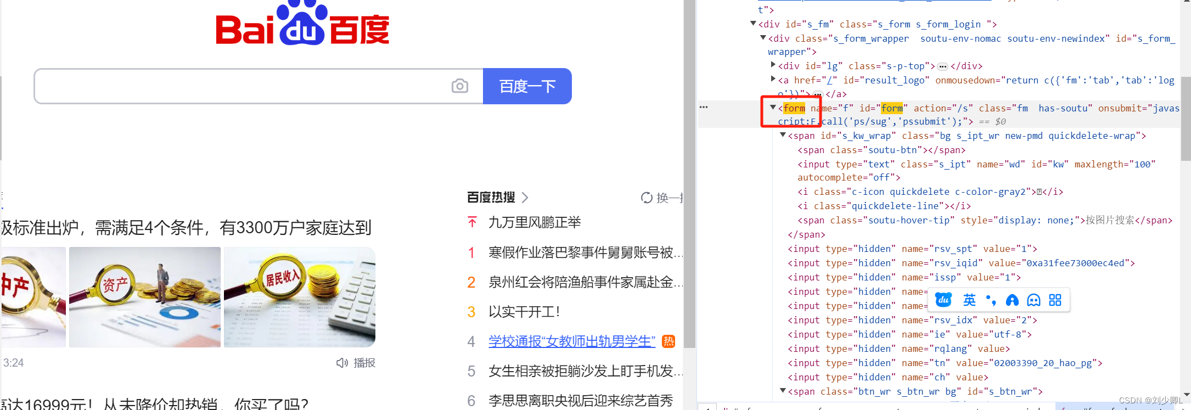This screenshot has width=1191, height=410.
Task: Click the red top arrow icon beside 九万里风鹏正举
Action: pos(472,222)
